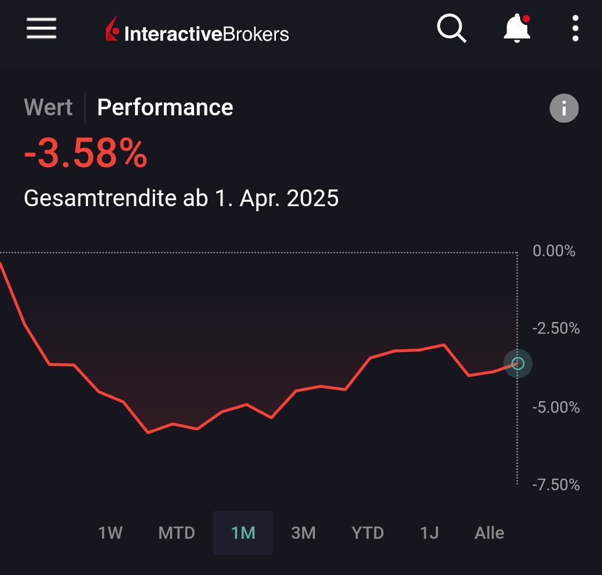Select the 1M time range
602x575 pixels.
[x=243, y=533]
